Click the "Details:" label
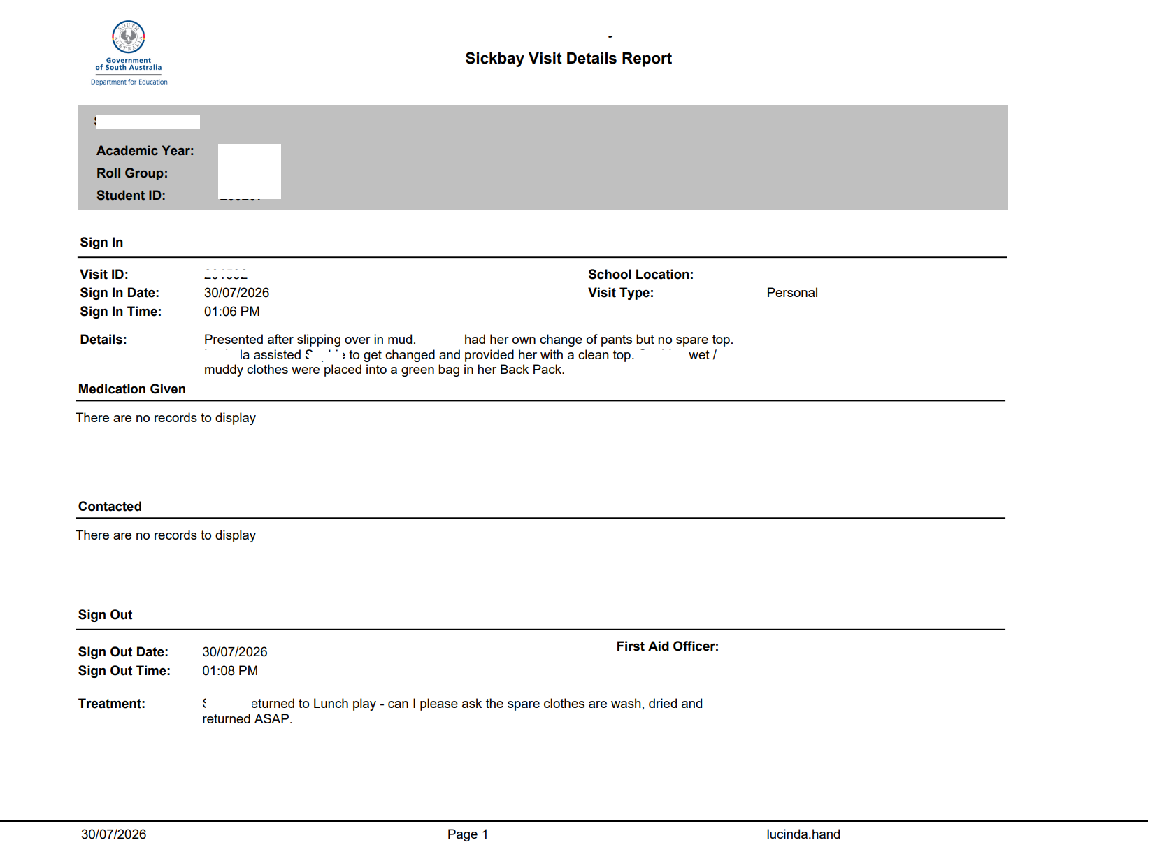Image resolution: width=1162 pixels, height=854 pixels. coord(103,340)
